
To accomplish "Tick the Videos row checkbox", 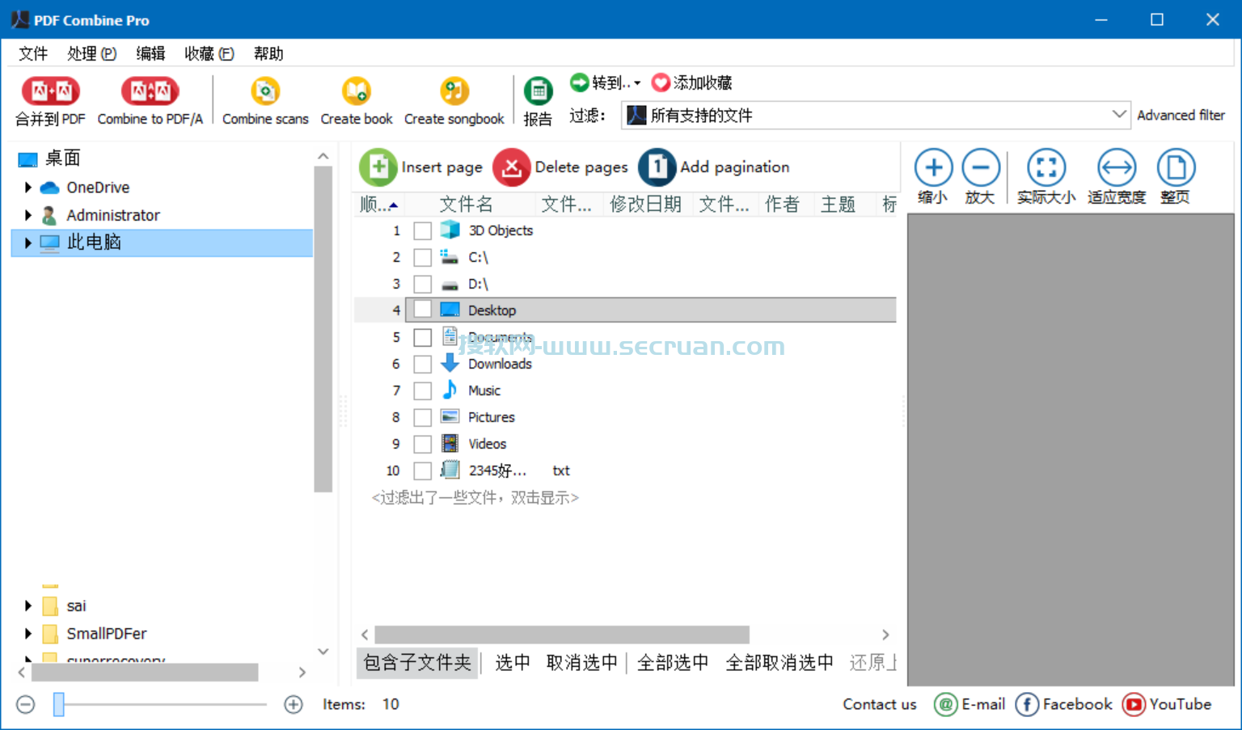I will click(422, 445).
